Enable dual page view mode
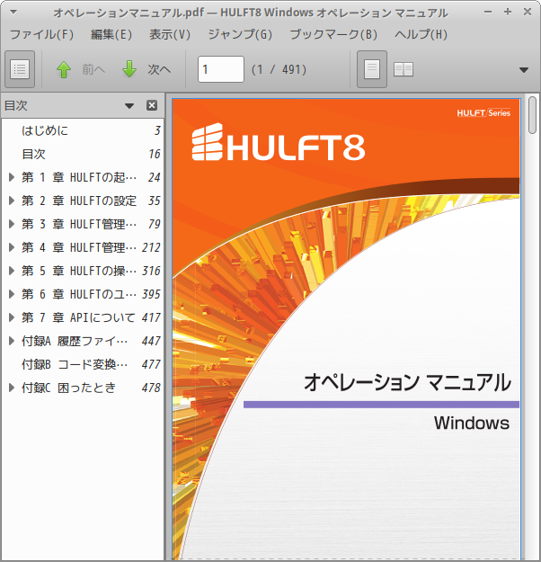 (x=404, y=69)
